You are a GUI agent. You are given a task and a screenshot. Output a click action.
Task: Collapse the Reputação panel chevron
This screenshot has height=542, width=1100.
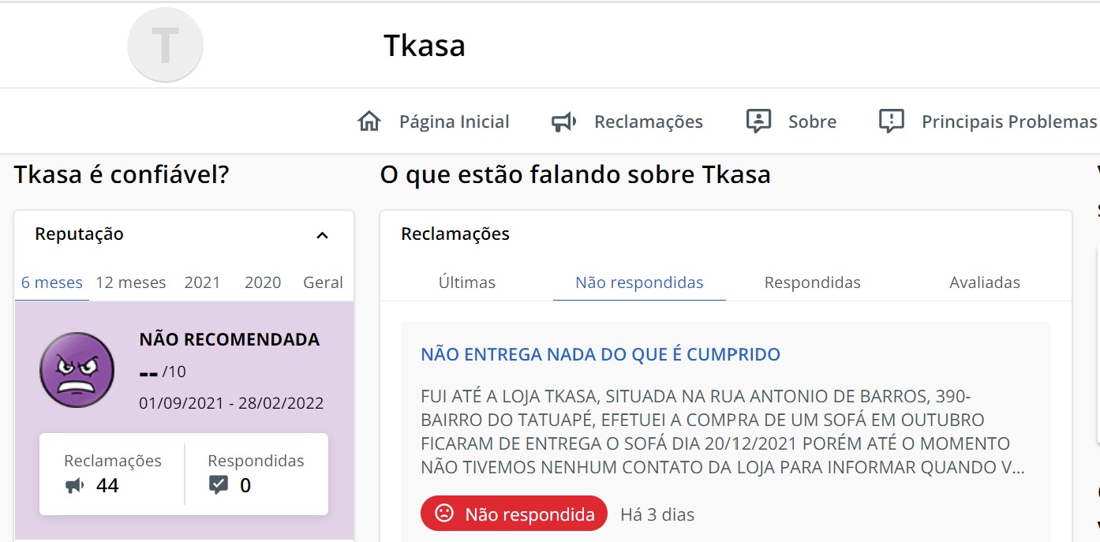coord(322,235)
